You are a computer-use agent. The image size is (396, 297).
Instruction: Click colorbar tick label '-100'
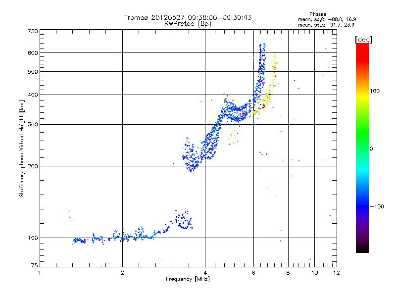coord(377,206)
